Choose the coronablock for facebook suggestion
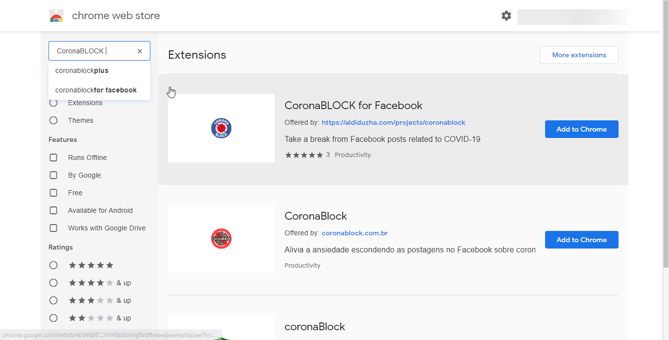 tap(96, 90)
